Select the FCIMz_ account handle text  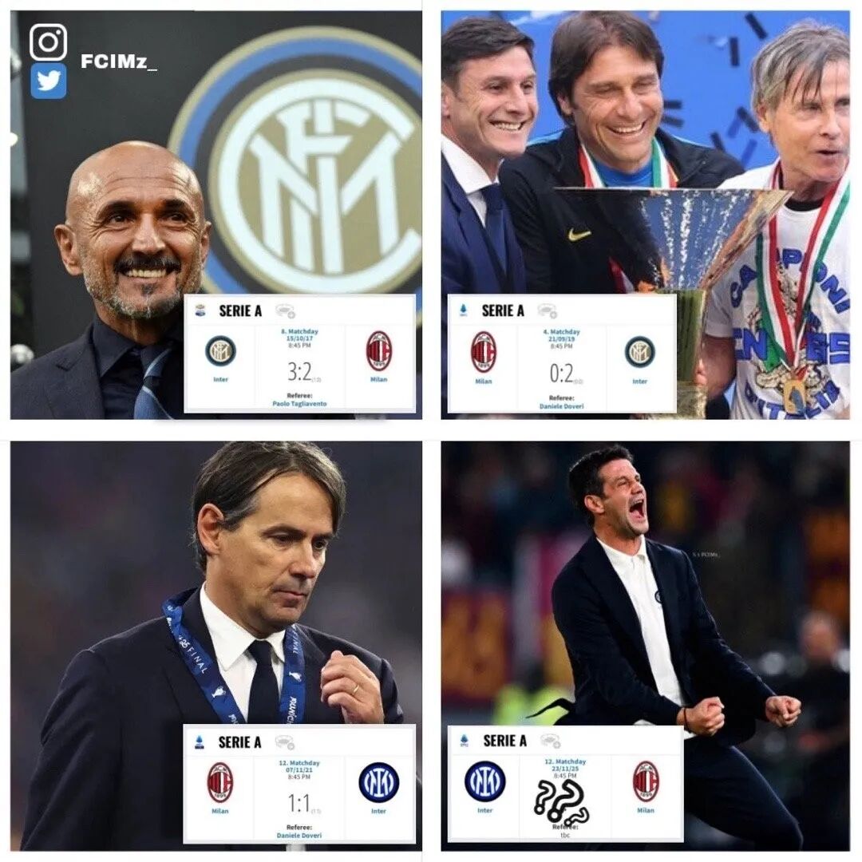click(x=119, y=62)
